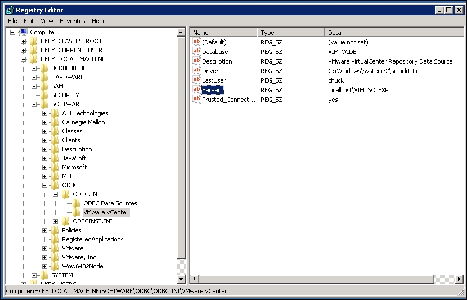Collapse the ODBC.INI key
The image size is (467, 300).
(55, 194)
